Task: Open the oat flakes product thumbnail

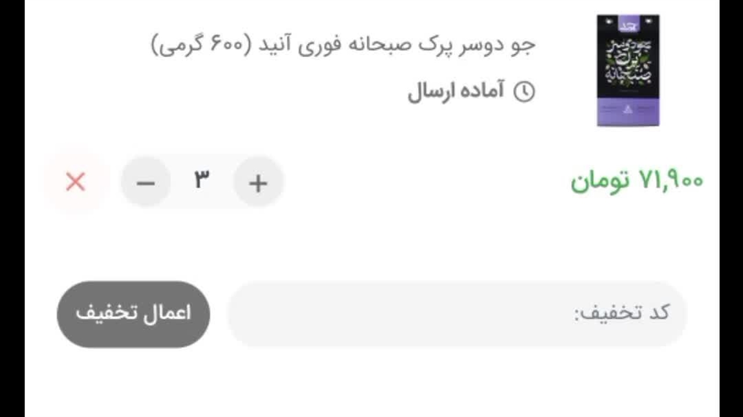Action: [x=628, y=70]
